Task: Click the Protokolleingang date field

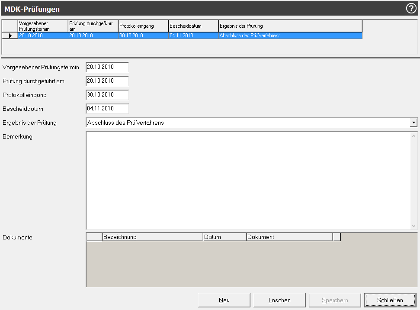Action: click(107, 95)
